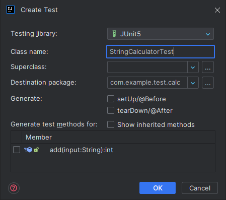226x200 pixels.
Task: Confirm with the OK button
Action: pos(158,188)
